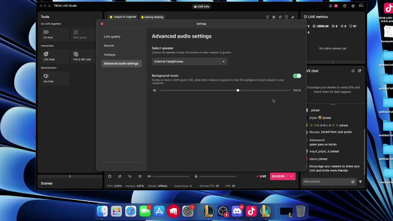Click the chat filter funnel icon
Viewport: 393px width, 221px height.
(360, 182)
